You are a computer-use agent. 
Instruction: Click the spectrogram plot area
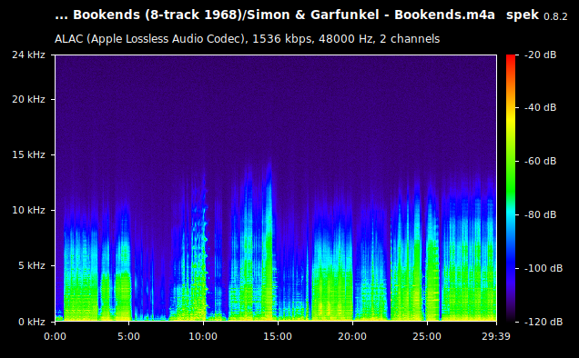(x=276, y=188)
